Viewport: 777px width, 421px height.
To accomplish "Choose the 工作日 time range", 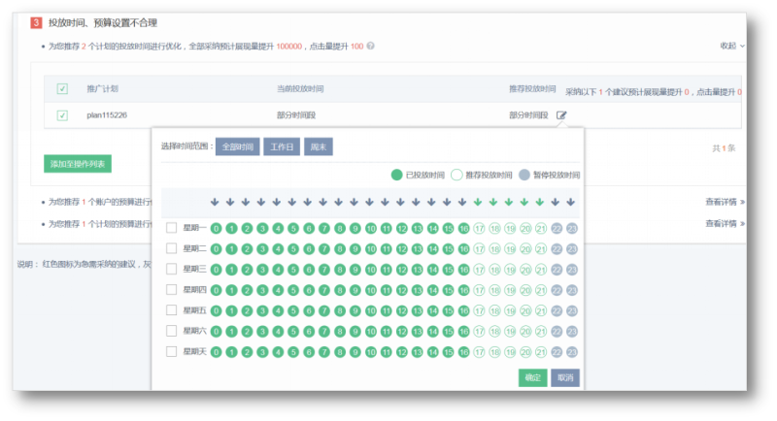I will [x=282, y=146].
